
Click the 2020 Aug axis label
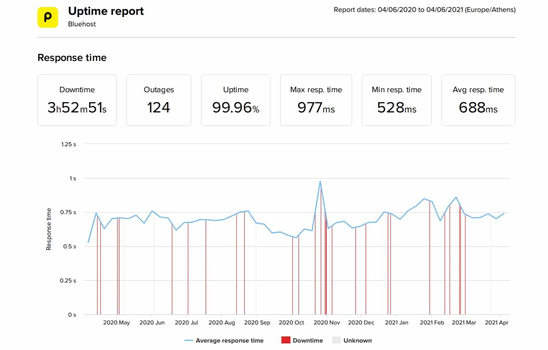[222, 322]
